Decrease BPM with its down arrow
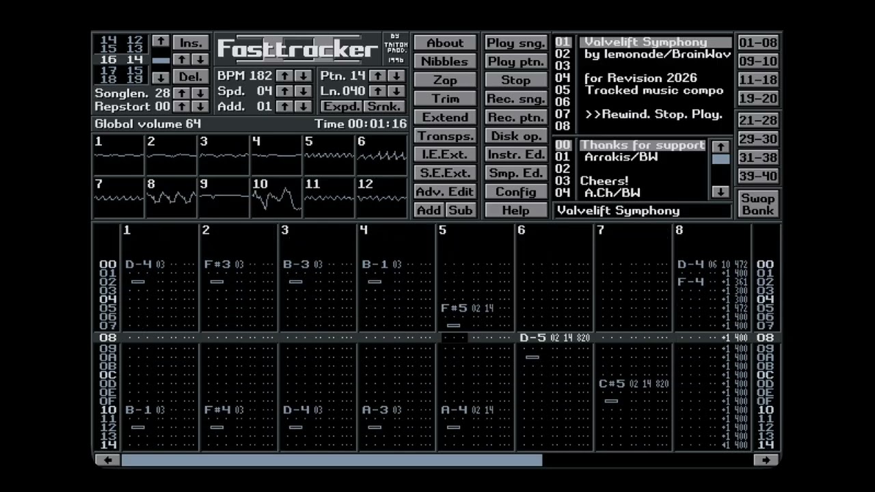 point(304,76)
